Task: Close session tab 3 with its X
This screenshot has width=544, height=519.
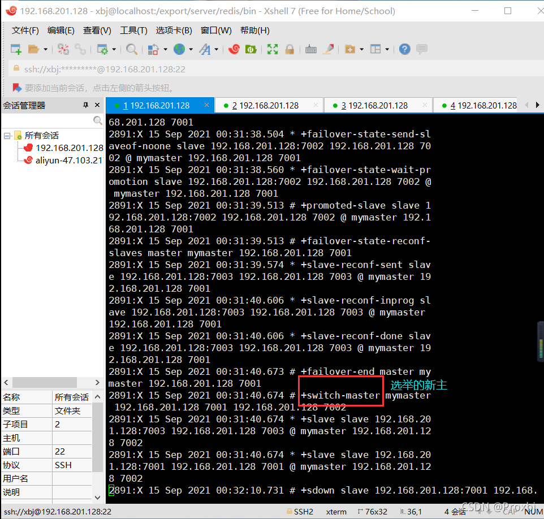Action: click(x=425, y=105)
